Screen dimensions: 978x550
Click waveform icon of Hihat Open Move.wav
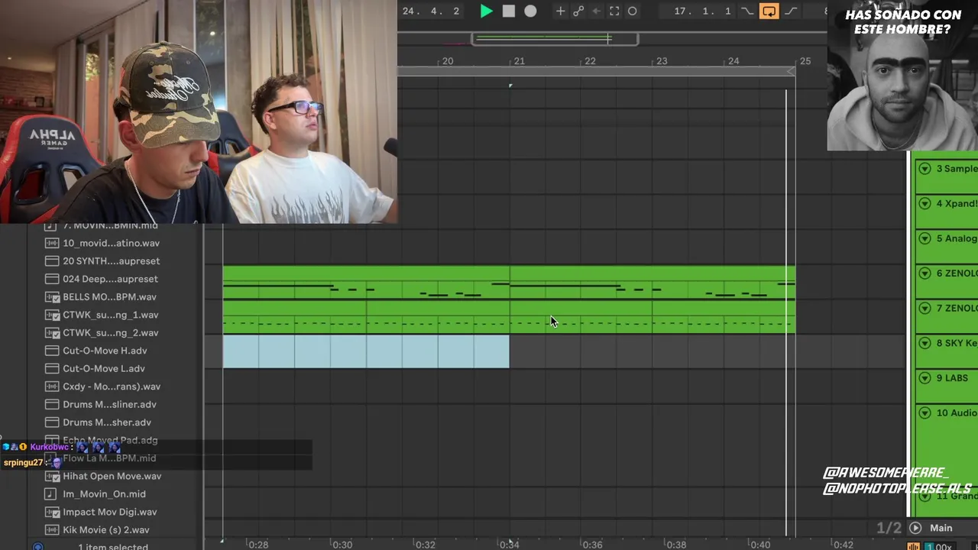(51, 476)
